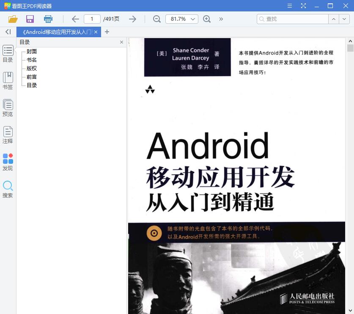Open a new tab with the plus button

(107, 32)
